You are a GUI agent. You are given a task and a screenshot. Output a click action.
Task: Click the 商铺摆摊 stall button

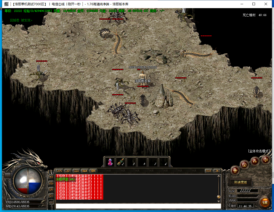pyautogui.click(x=241, y=182)
